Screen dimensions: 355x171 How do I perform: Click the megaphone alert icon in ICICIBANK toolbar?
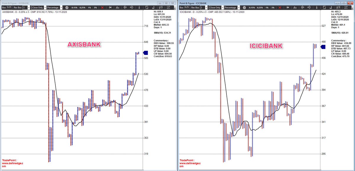click(338, 7)
